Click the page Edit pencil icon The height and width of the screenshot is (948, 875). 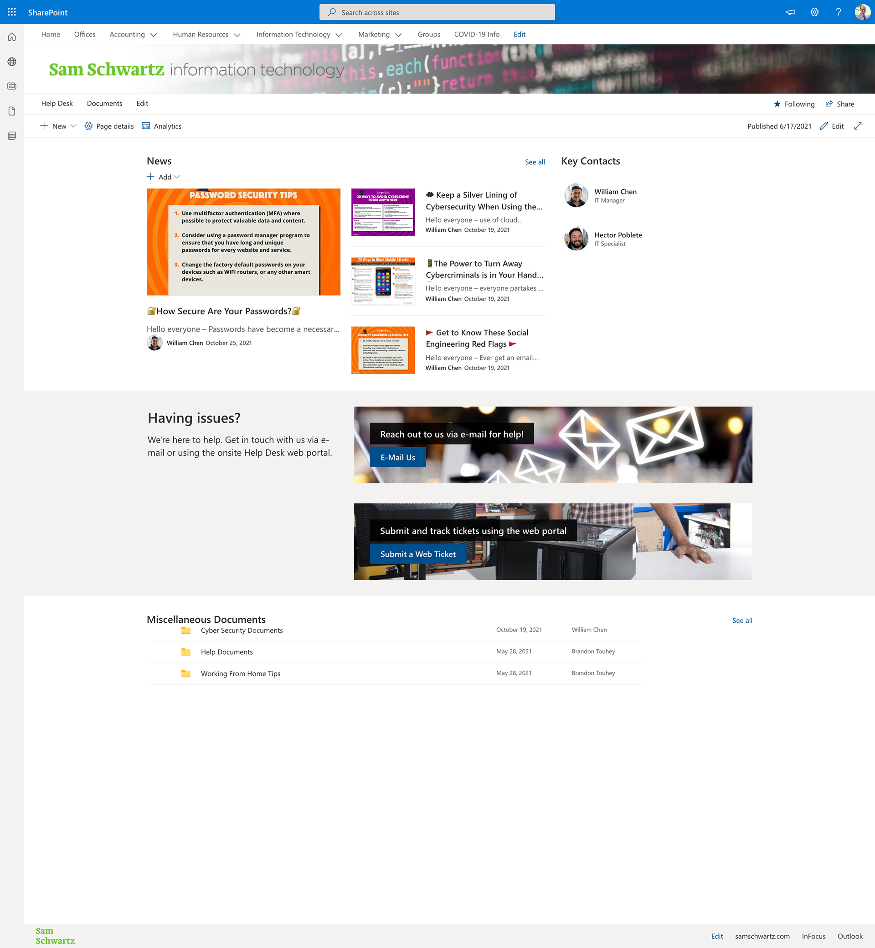coord(824,126)
